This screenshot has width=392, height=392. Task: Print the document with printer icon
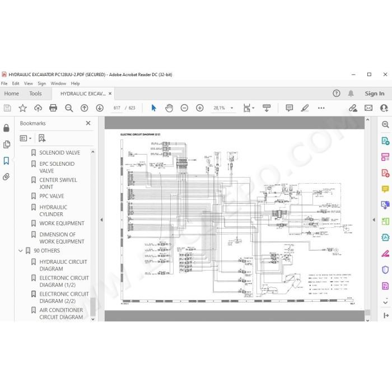[x=53, y=108]
